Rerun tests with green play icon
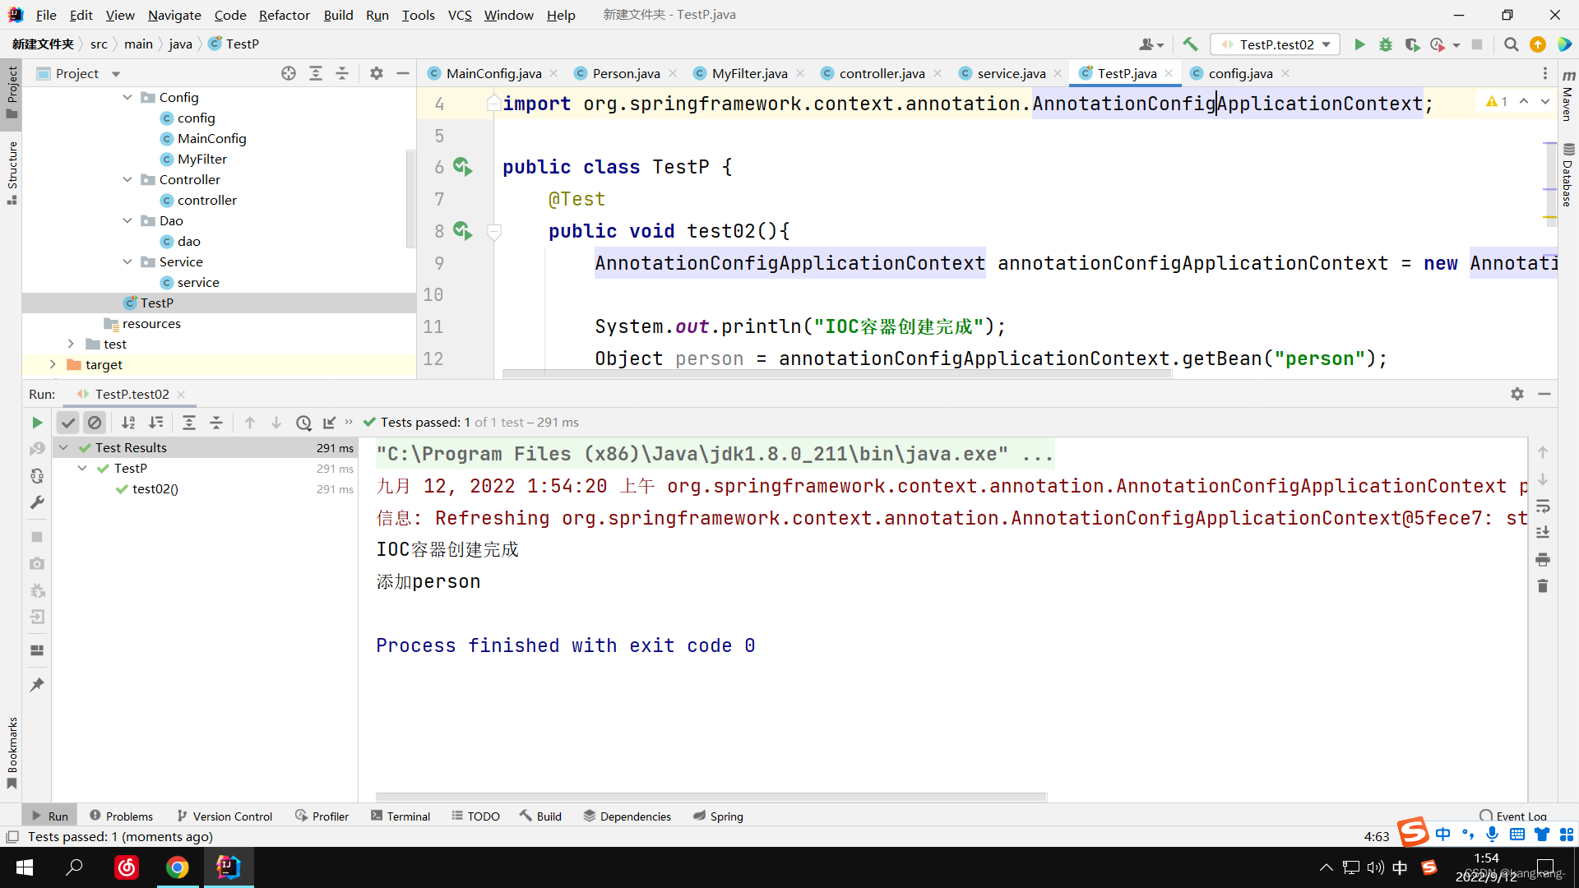The image size is (1579, 888). point(37,423)
